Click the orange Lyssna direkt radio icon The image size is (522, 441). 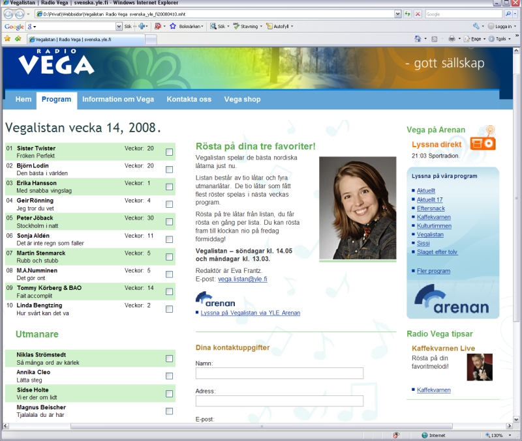pos(483,143)
